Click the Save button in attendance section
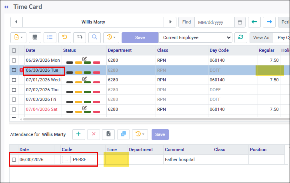 click(160, 134)
